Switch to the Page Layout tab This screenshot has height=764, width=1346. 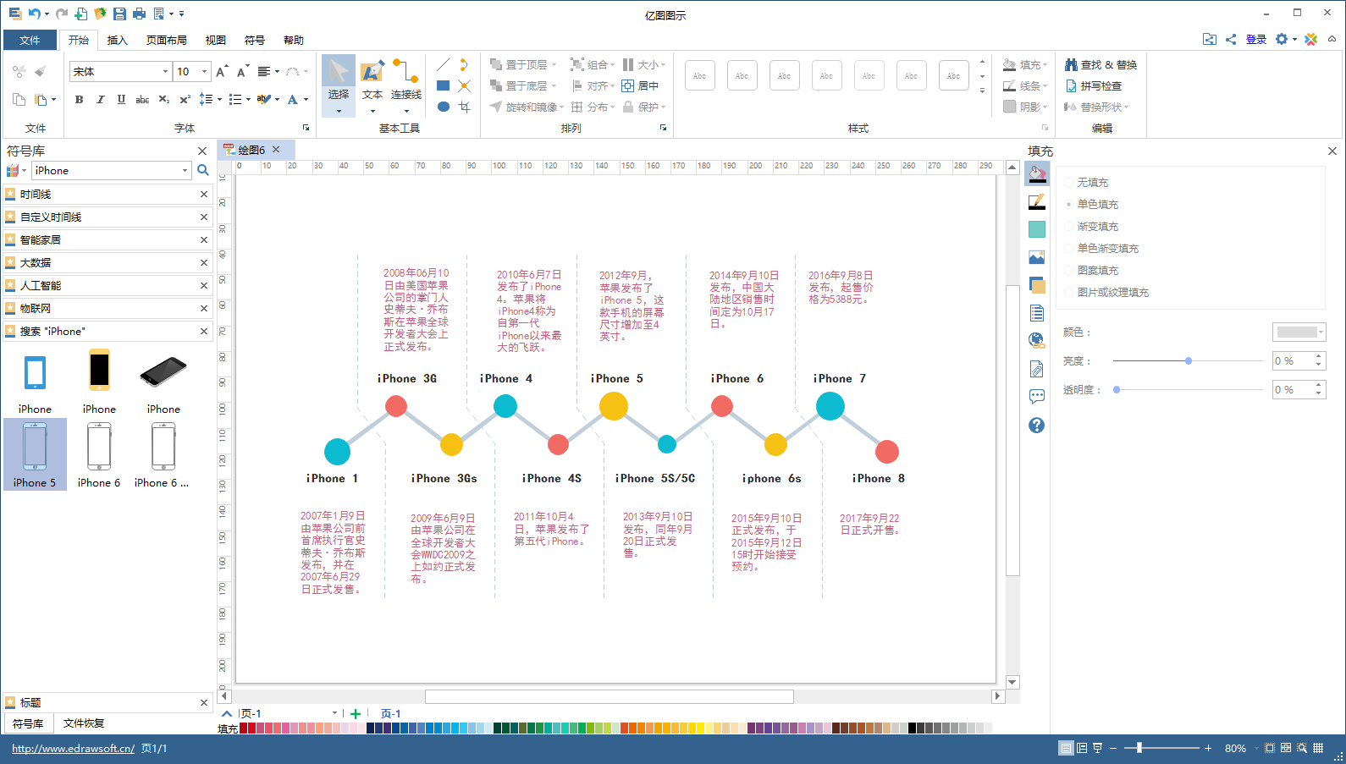166,41
